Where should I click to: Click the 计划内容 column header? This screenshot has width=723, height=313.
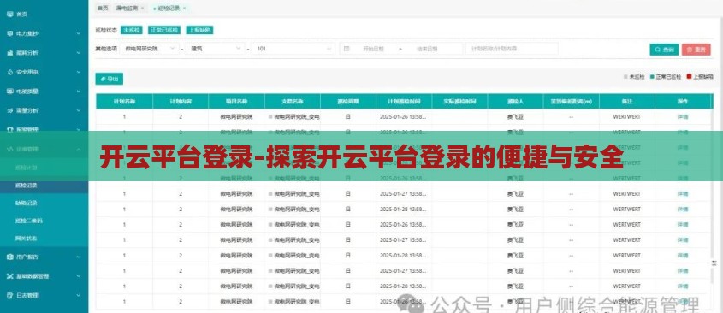pos(181,102)
